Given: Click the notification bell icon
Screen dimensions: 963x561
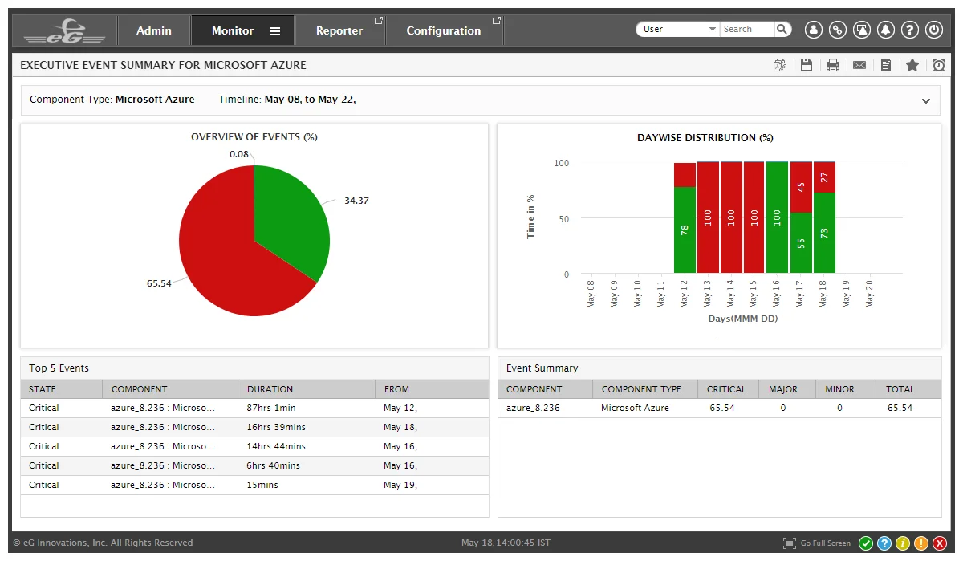Looking at the screenshot, I should [886, 30].
